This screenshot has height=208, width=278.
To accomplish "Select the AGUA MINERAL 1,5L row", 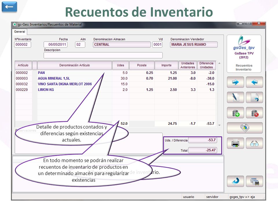I will (115, 78).
